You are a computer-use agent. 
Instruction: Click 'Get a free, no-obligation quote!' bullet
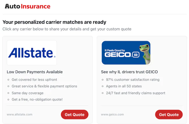click(x=37, y=100)
